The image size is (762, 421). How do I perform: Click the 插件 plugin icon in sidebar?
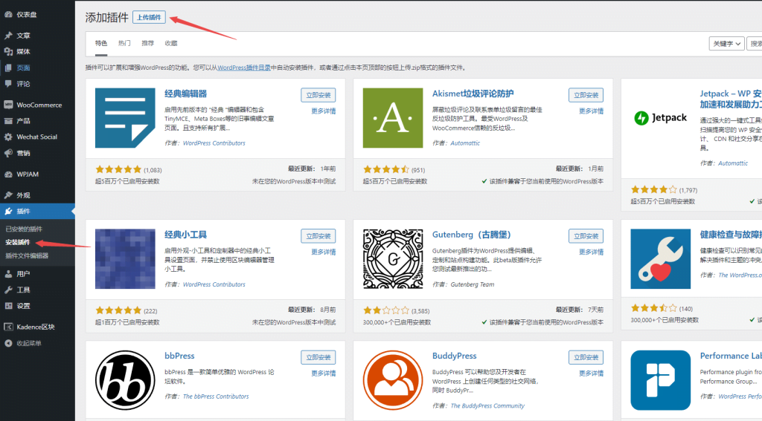point(8,211)
